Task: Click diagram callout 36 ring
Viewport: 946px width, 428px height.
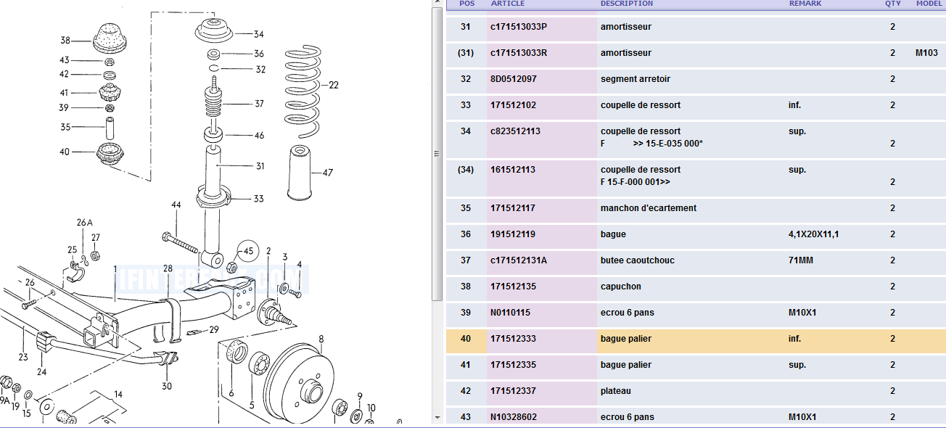Action: pos(259,54)
